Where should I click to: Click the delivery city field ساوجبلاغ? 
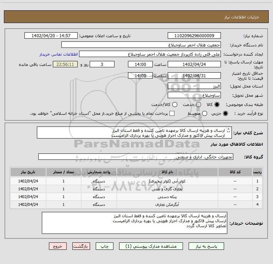point(194,95)
